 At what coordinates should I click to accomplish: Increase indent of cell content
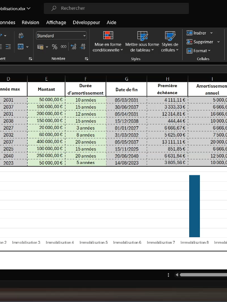[8, 47]
